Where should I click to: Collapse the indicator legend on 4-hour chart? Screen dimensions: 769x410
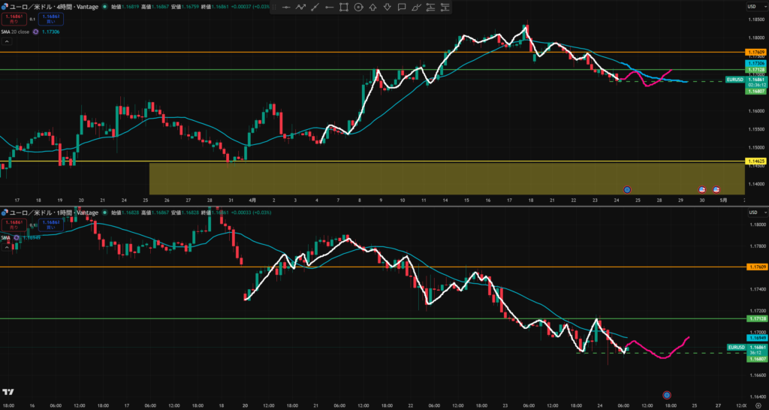point(35,32)
